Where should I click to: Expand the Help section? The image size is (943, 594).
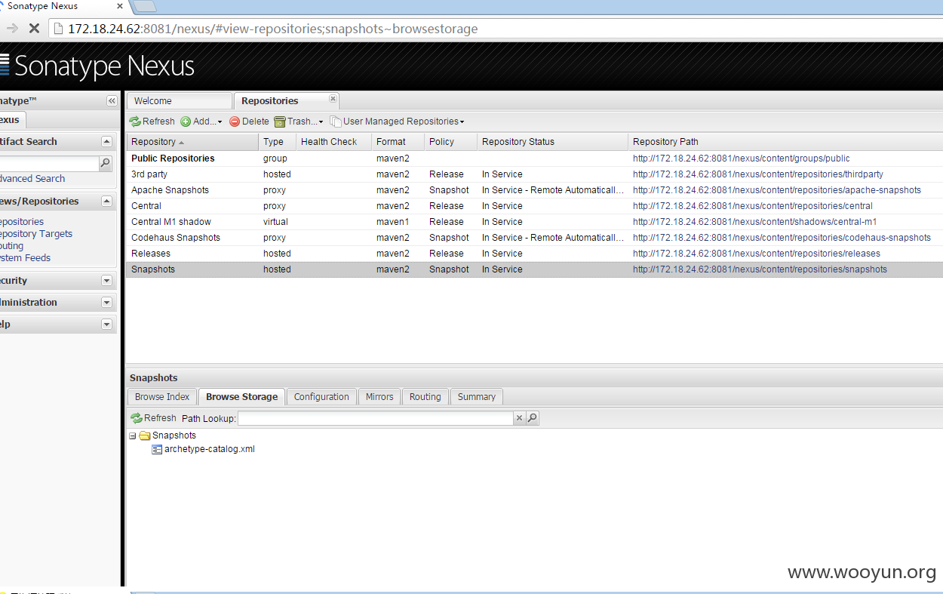coord(106,325)
